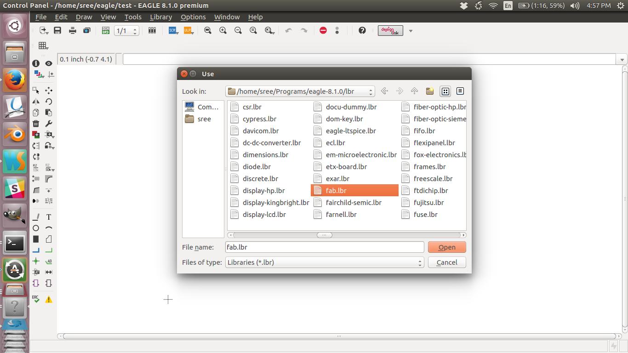This screenshot has height=353, width=628.
Task: Click the File name input field
Action: tap(325, 247)
